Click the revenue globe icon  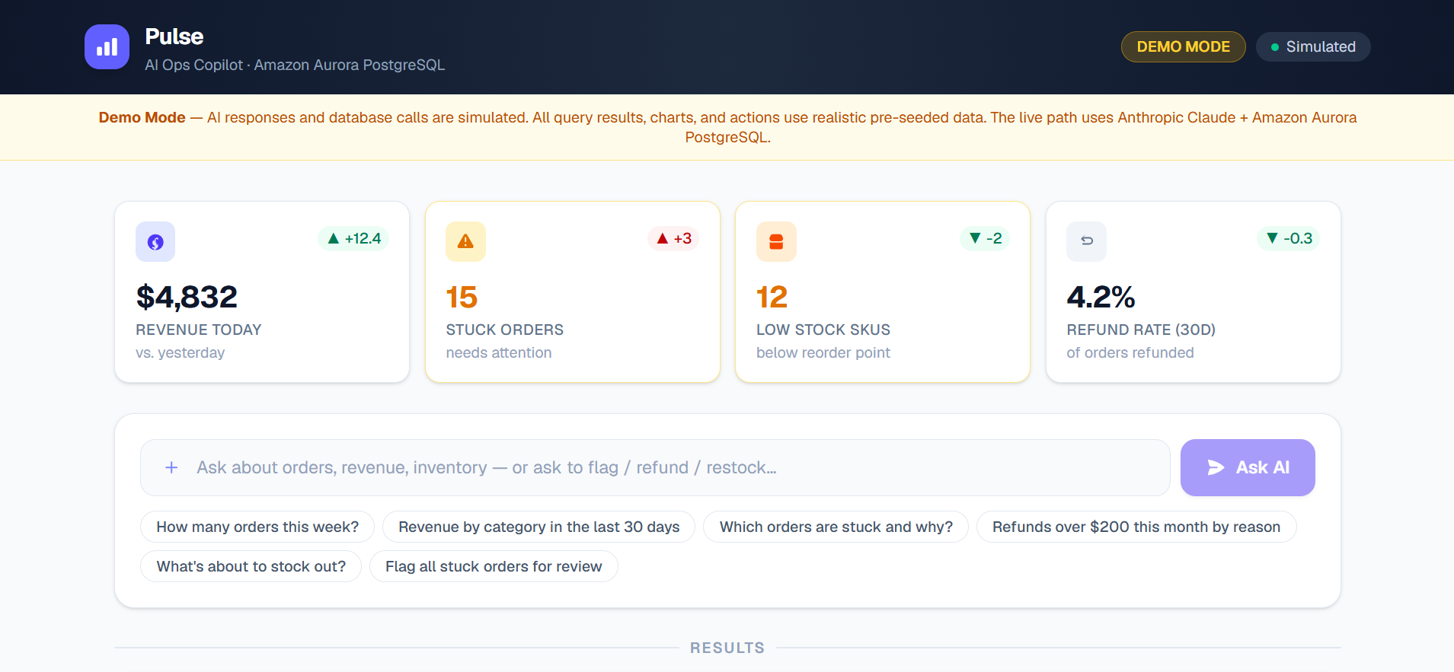(155, 242)
